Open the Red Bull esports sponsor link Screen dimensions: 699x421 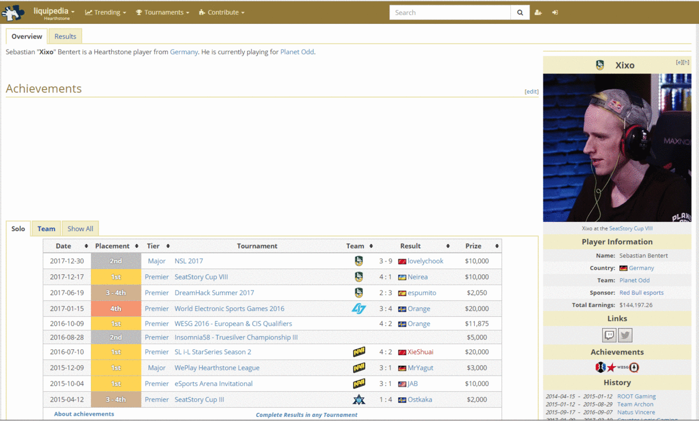(641, 293)
